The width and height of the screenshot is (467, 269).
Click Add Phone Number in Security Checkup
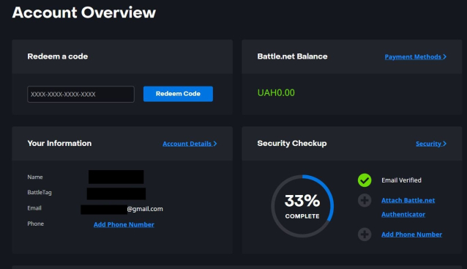tap(411, 235)
